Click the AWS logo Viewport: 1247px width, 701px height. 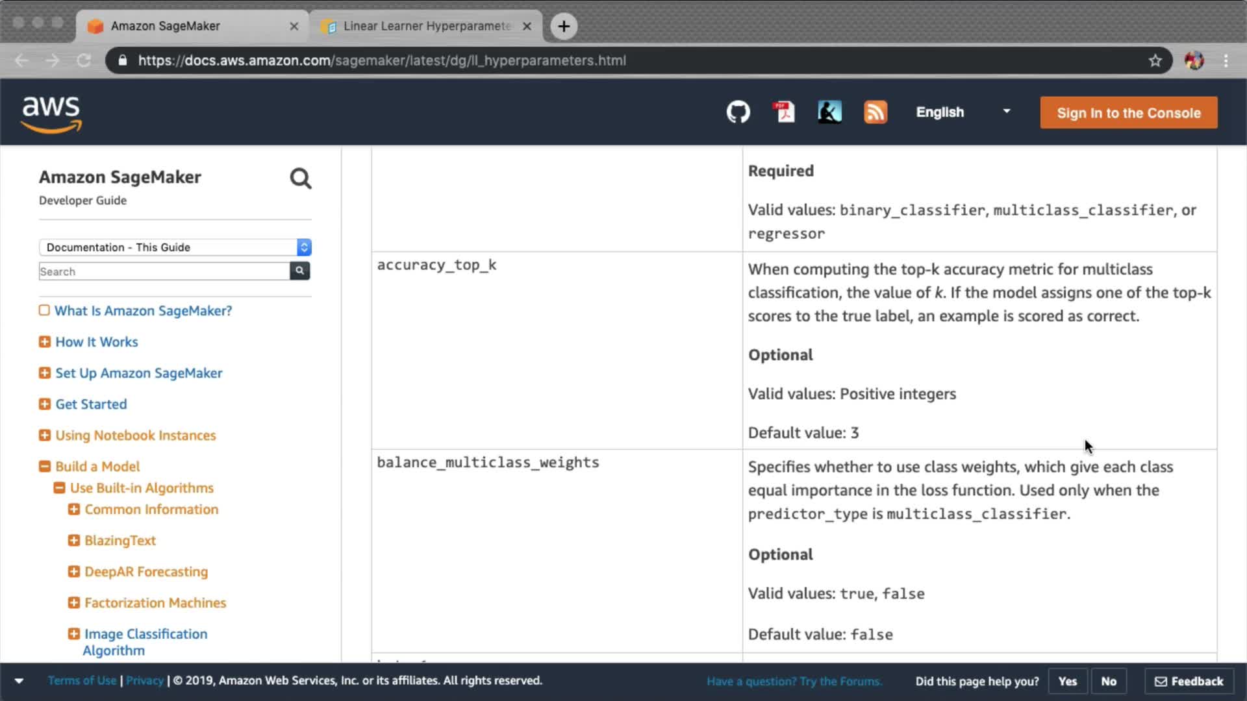click(x=51, y=114)
